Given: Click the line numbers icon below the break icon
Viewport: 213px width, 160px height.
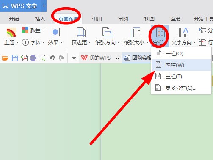Looking at the screenshot, I should pyautogui.click(x=203, y=42).
